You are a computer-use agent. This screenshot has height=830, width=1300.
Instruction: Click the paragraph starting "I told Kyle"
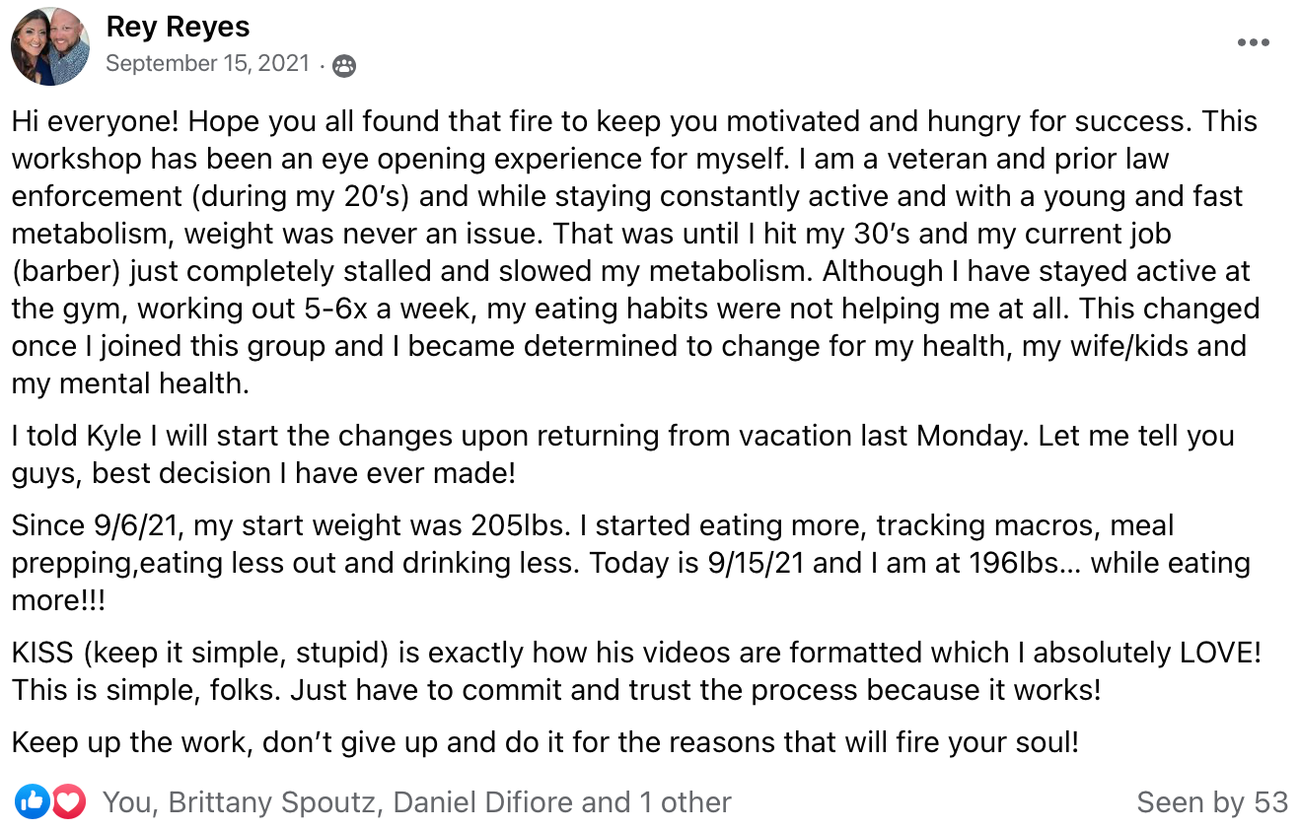[622, 453]
